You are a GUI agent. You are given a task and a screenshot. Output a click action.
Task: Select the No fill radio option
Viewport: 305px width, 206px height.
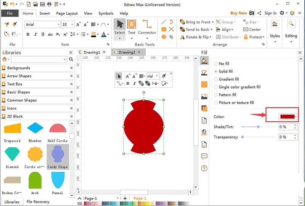(x=216, y=64)
